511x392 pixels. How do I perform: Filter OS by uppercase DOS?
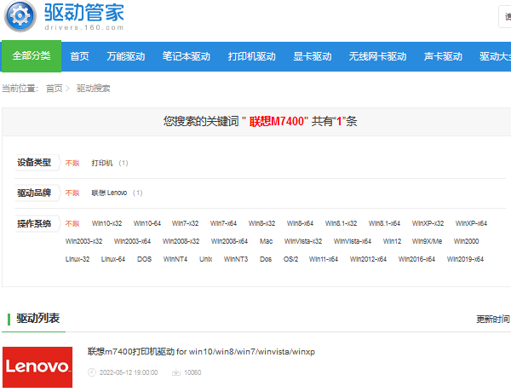145,259
